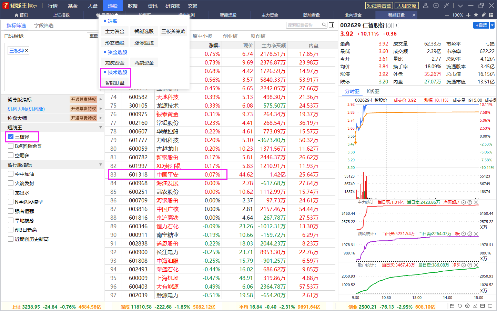Select the 中国平安 row in the stock list
Viewport: 497px width, 311px height.
tap(220, 174)
